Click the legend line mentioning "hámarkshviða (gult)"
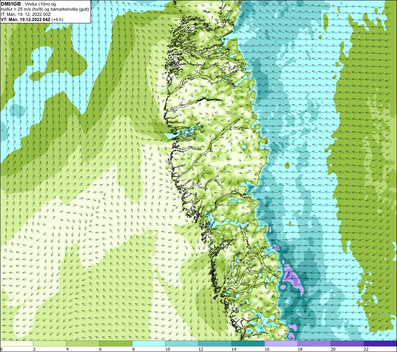The image size is (397, 352). 45,9
